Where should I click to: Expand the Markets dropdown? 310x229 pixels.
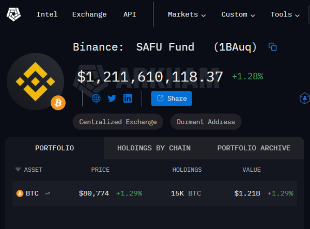point(187,14)
